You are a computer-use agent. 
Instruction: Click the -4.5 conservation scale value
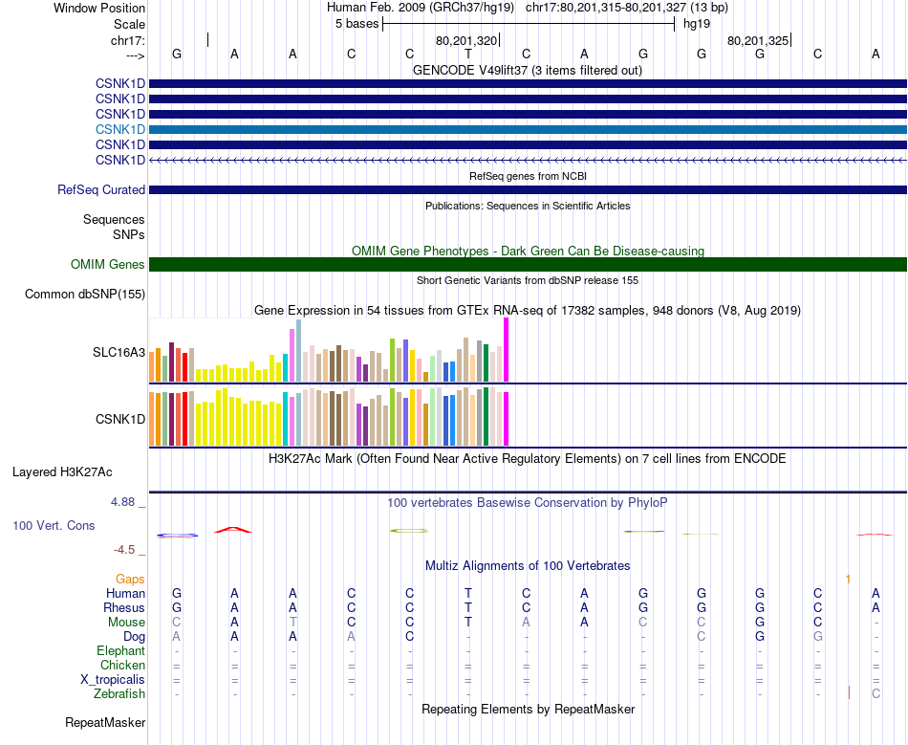pos(124,550)
